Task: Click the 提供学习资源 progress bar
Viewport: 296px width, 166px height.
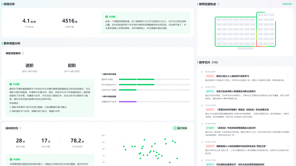Action: (154, 79)
